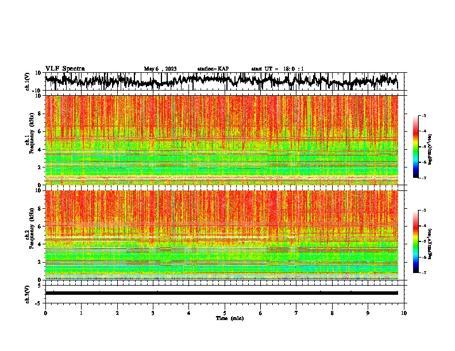Select the ch.3(V) black signal bar
Screen dimensions: 455x351
[x=222, y=293]
